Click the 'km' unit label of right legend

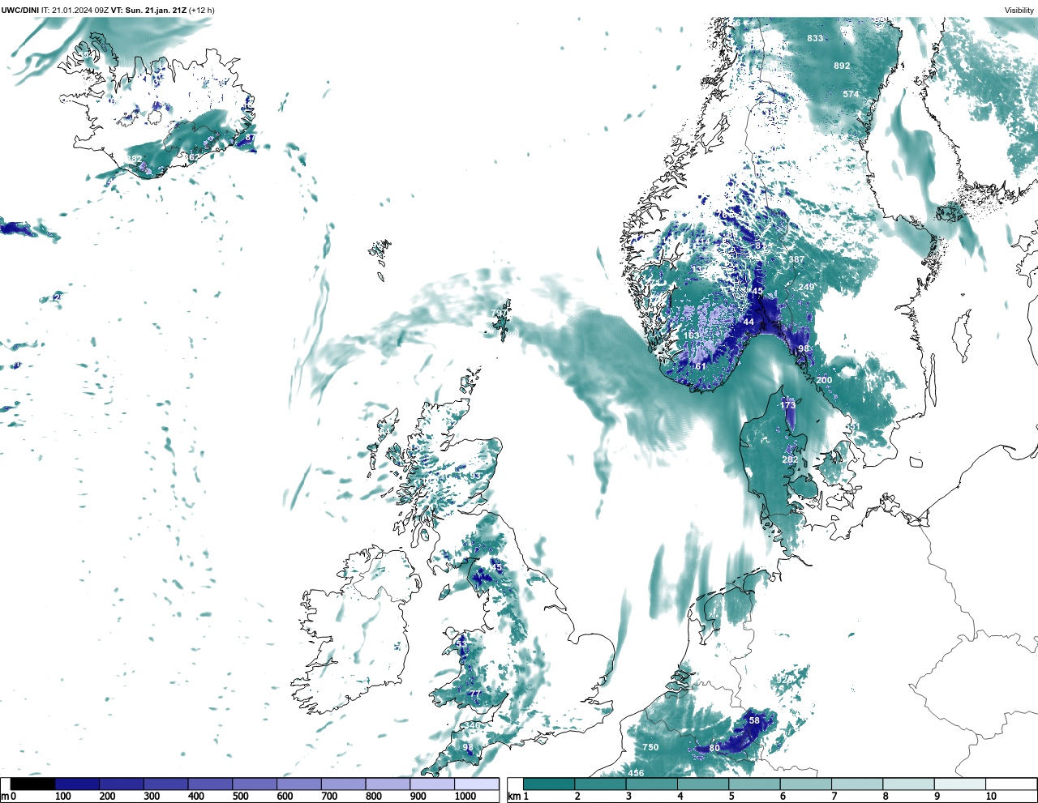[513, 797]
